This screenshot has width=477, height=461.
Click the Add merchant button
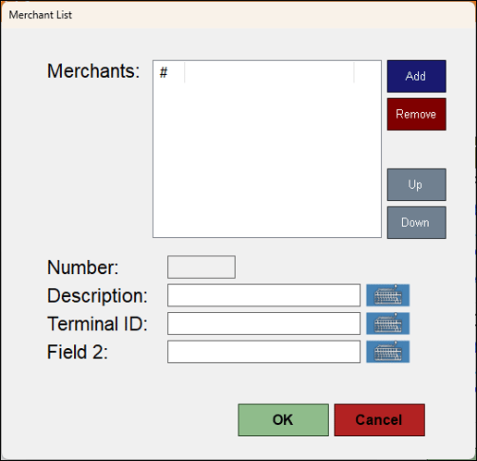coord(416,76)
